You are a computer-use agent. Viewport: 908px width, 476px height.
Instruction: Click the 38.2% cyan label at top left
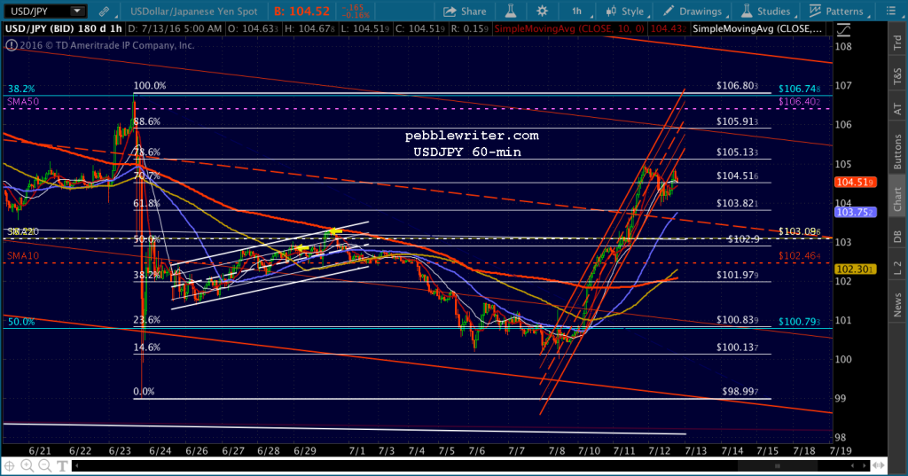[21, 89]
